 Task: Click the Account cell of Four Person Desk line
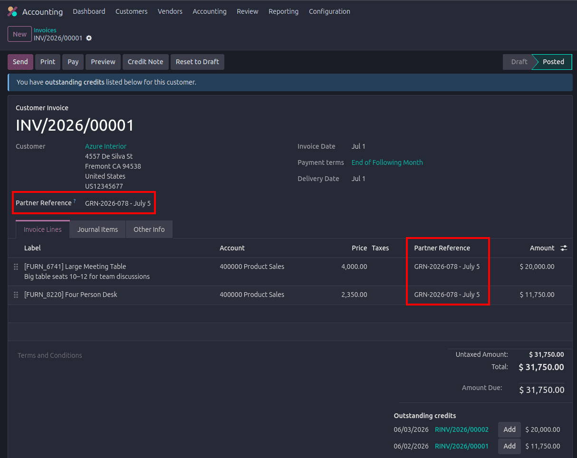[252, 295]
